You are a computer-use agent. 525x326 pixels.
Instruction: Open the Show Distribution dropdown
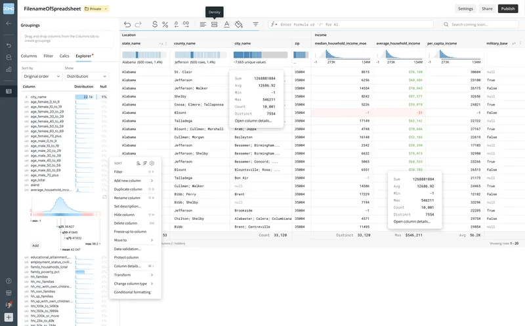point(87,77)
